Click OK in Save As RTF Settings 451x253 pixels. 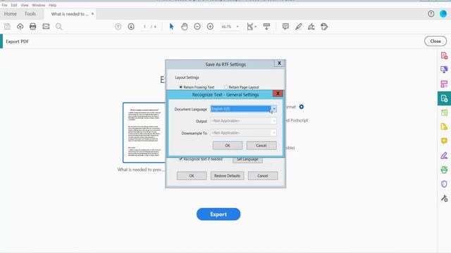(x=192, y=176)
